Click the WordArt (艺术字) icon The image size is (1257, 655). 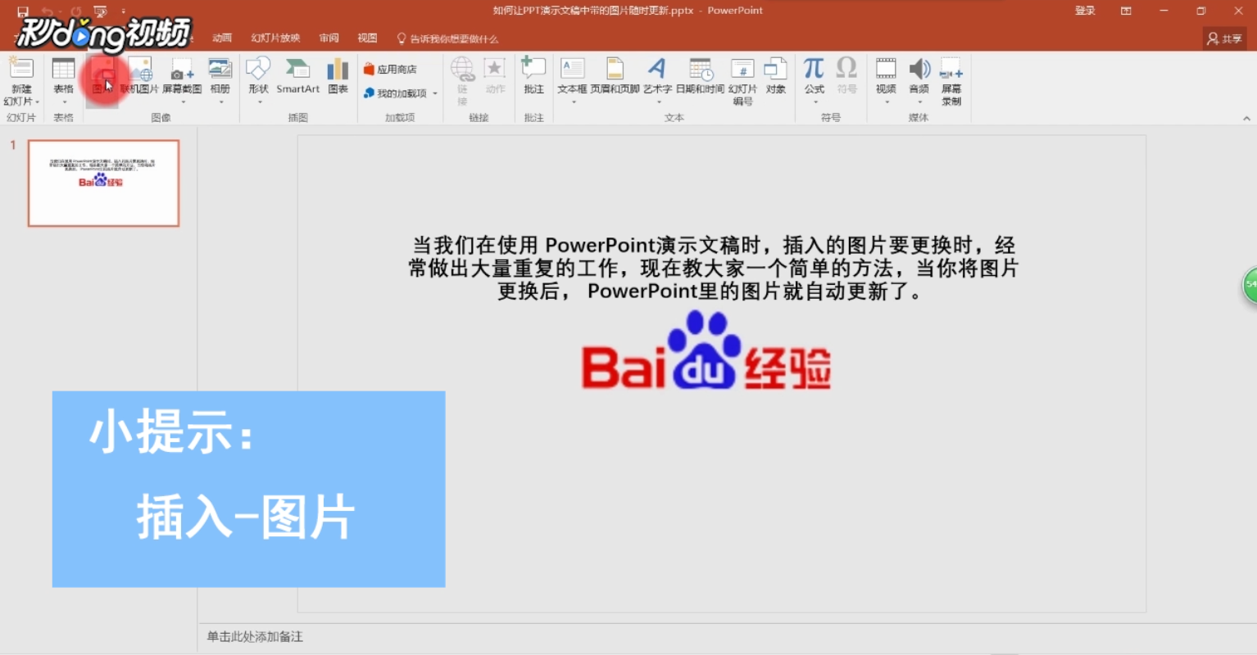[x=656, y=70]
